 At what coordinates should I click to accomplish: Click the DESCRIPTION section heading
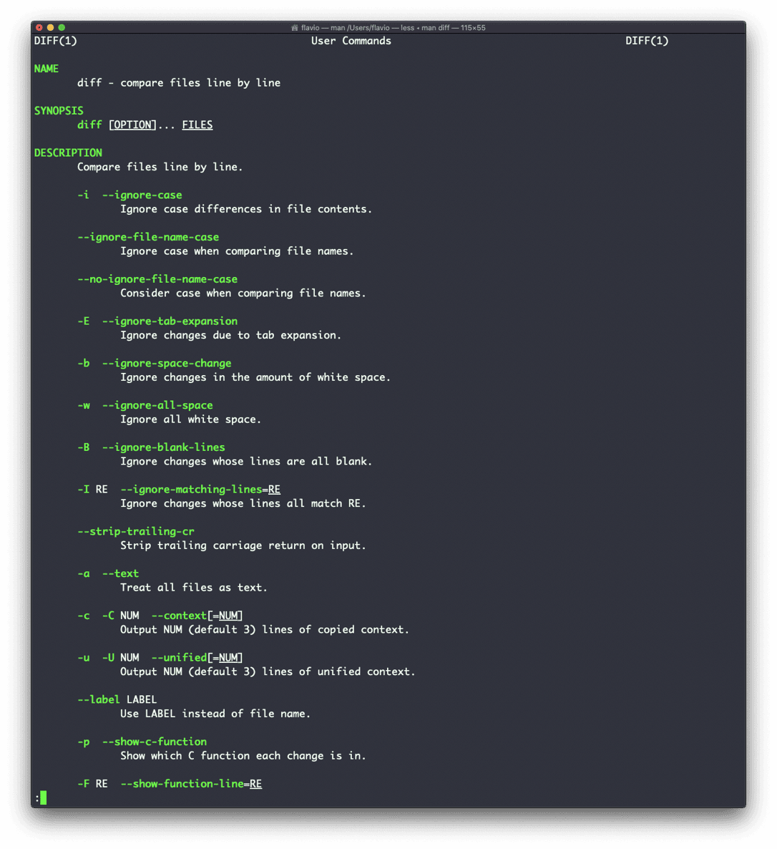pyautogui.click(x=68, y=152)
